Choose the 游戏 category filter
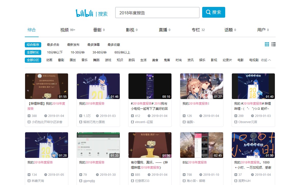303x185 pixels. 108,60
